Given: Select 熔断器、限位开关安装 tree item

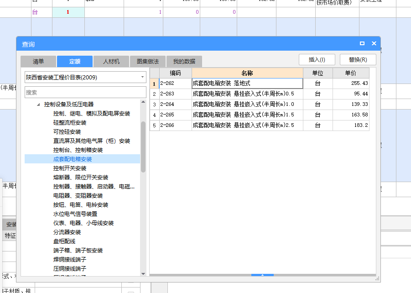Looking at the screenshot, I should pyautogui.click(x=81, y=178).
